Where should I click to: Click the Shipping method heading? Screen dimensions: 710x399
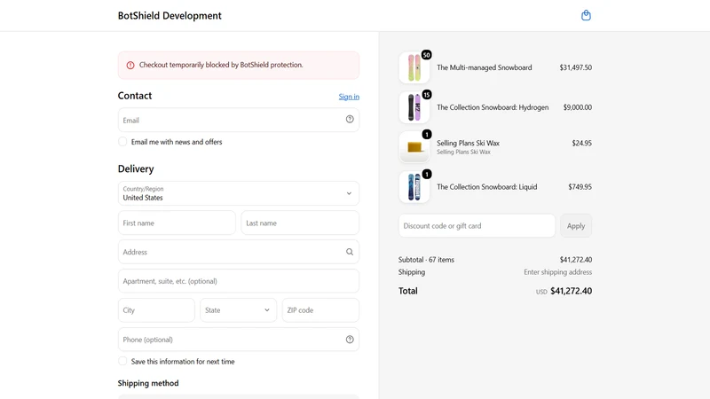[x=148, y=383]
